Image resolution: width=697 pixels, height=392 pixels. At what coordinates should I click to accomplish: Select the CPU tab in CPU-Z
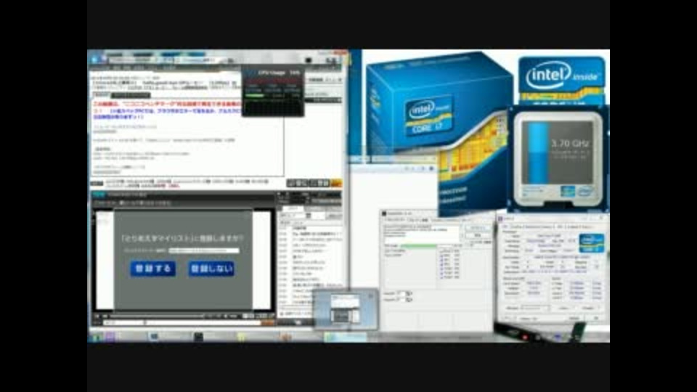pos(506,226)
